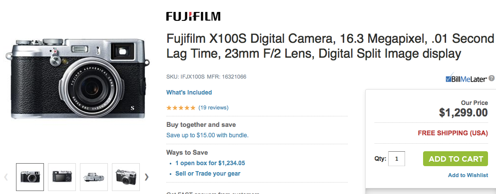
Task: Show next thumbnails with right chevron
Action: (146, 177)
